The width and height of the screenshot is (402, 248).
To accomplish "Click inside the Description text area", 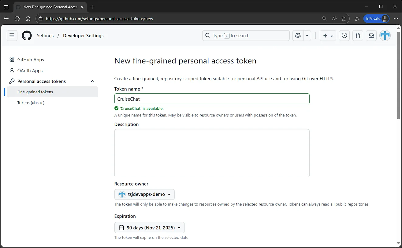I will (x=212, y=153).
